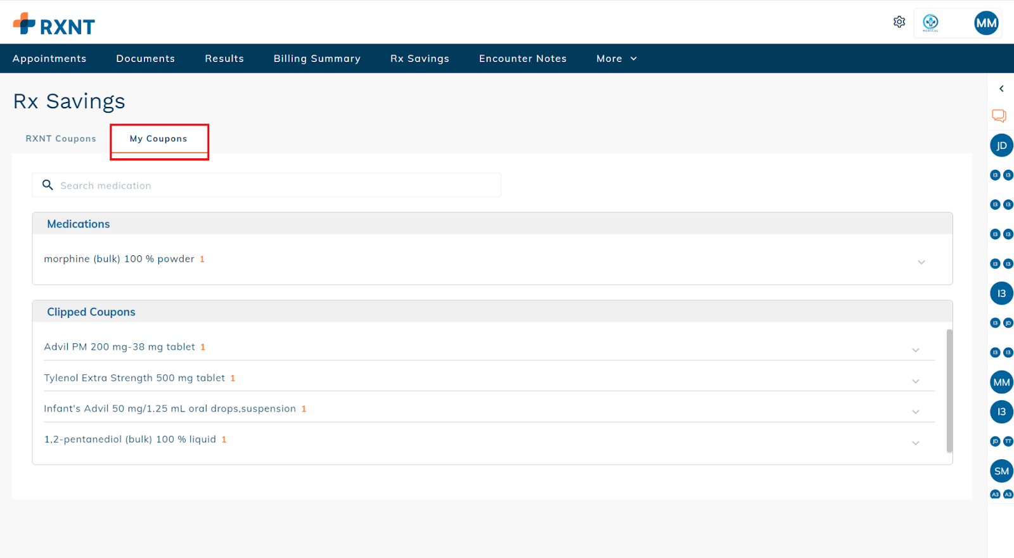Expand the 1,2-pentanediol liquid coupon chevron
This screenshot has height=558, width=1014.
(915, 443)
